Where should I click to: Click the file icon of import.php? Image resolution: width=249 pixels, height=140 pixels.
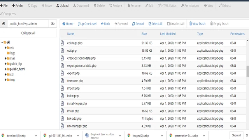point(62,88)
